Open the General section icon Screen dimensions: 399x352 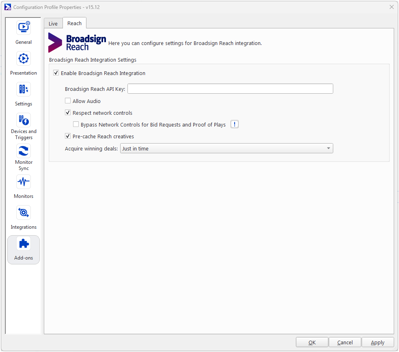tap(24, 28)
